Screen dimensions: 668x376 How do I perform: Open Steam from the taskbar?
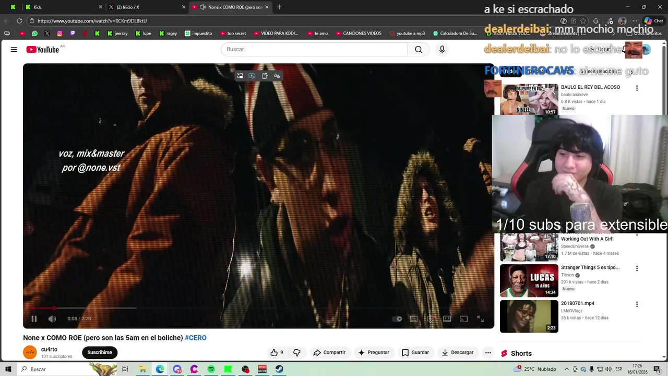(x=280, y=369)
